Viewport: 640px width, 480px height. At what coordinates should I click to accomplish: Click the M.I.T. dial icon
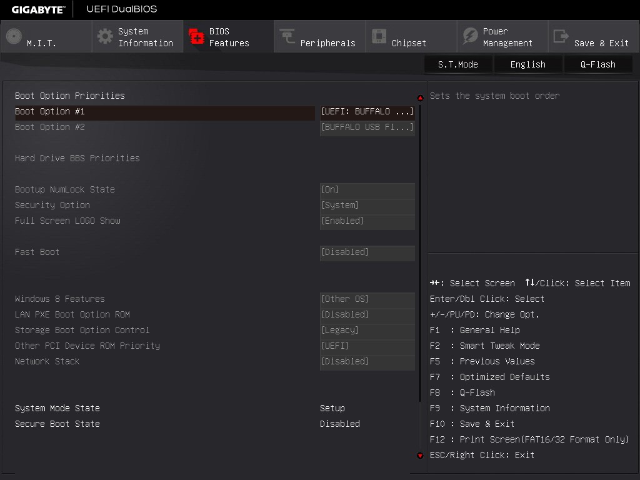[14, 36]
